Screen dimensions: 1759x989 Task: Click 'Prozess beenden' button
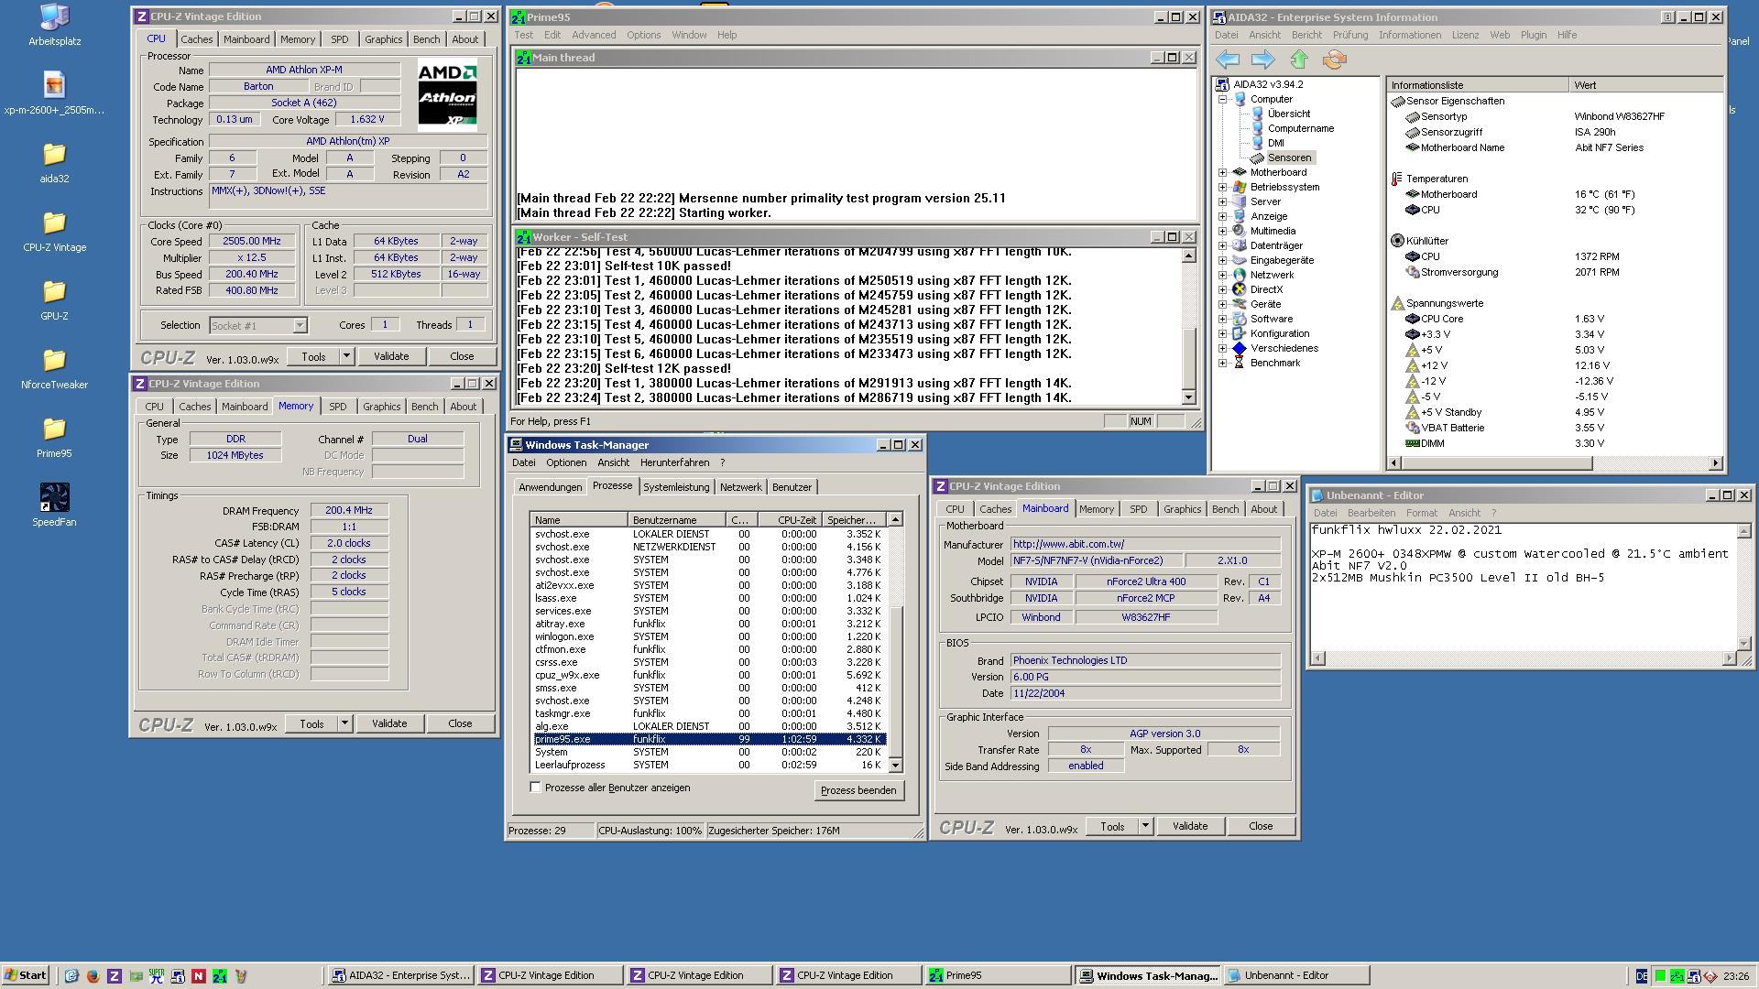pyautogui.click(x=858, y=790)
